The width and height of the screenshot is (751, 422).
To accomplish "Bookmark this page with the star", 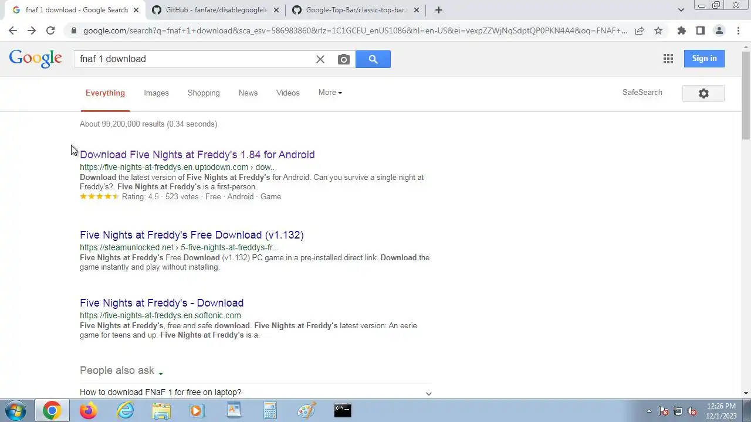I will (x=658, y=30).
